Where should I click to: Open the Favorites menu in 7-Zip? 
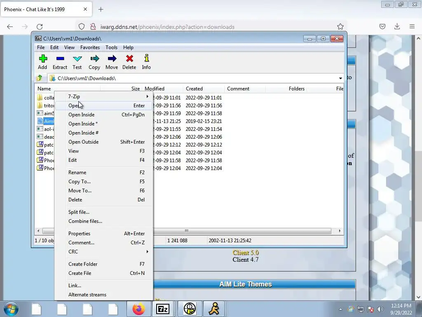coord(90,47)
